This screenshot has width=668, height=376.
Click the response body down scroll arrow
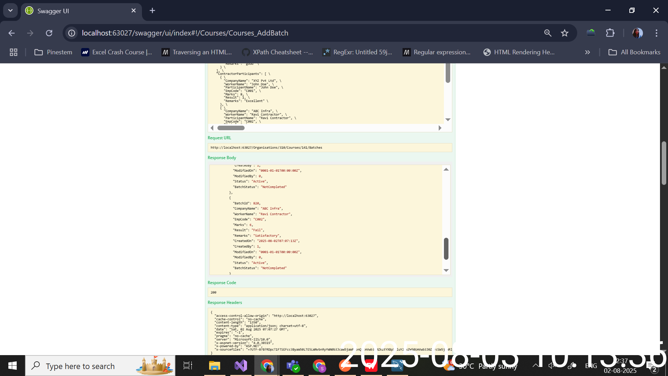pyautogui.click(x=446, y=271)
